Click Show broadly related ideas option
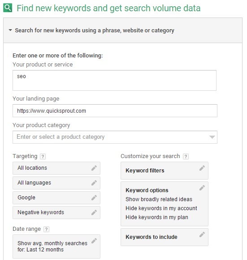This screenshot has width=247, height=260. pos(159,199)
